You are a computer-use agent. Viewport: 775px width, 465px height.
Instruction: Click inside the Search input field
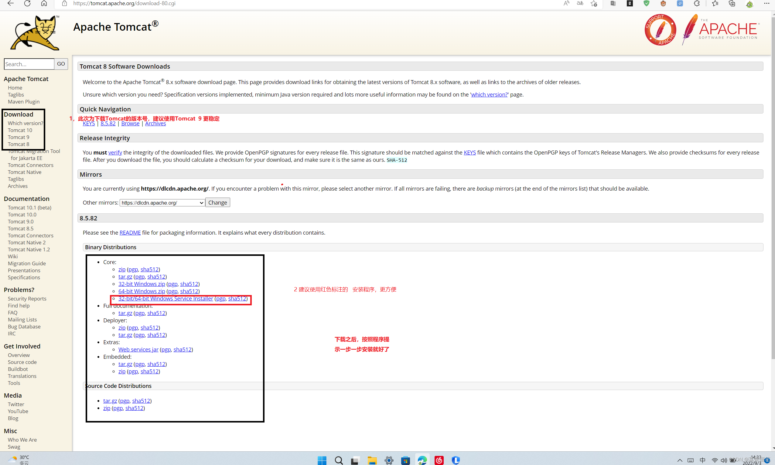[29, 64]
